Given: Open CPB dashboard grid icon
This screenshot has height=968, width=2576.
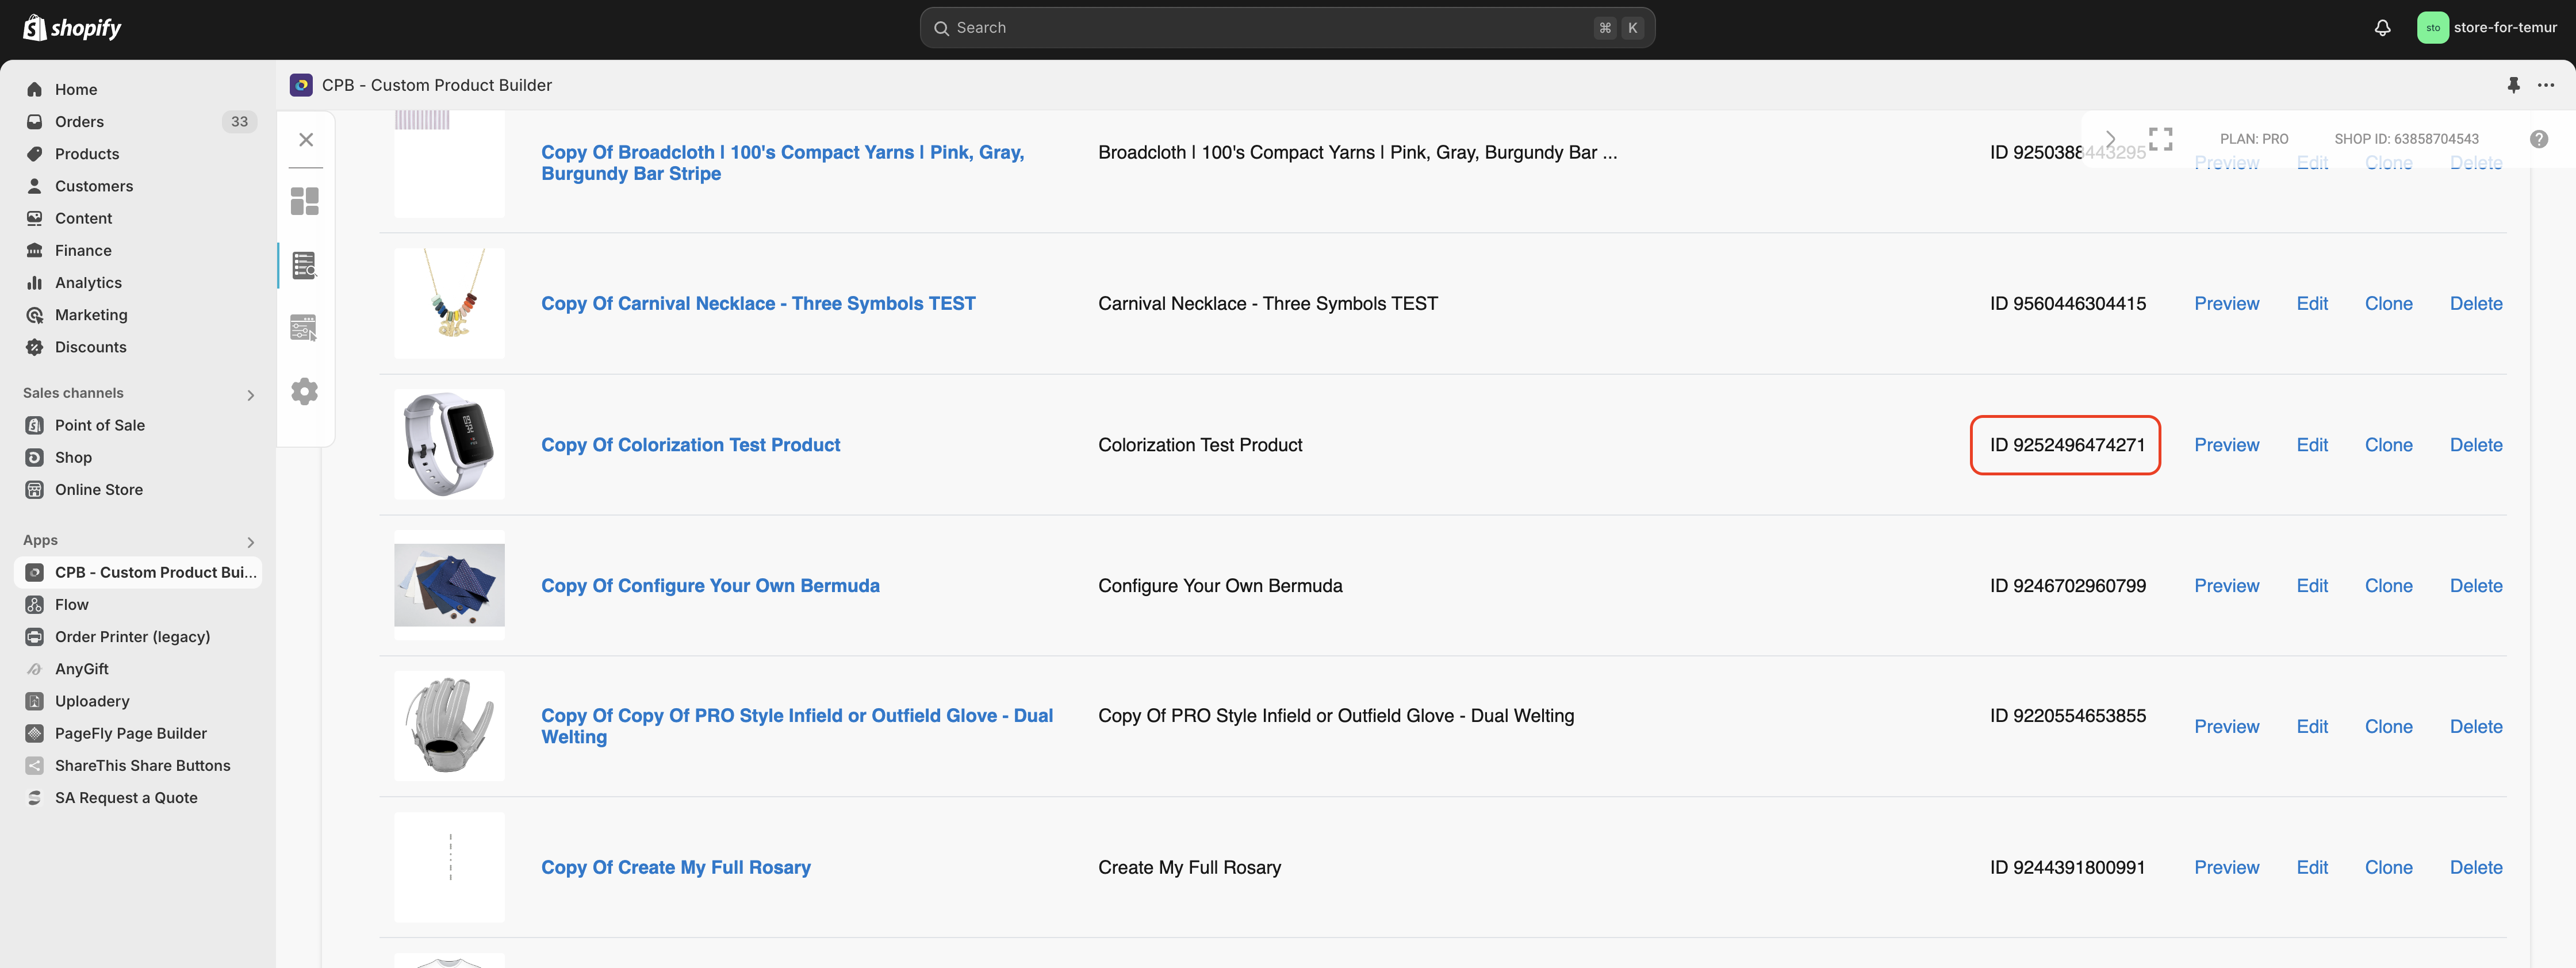Looking at the screenshot, I should (x=305, y=201).
